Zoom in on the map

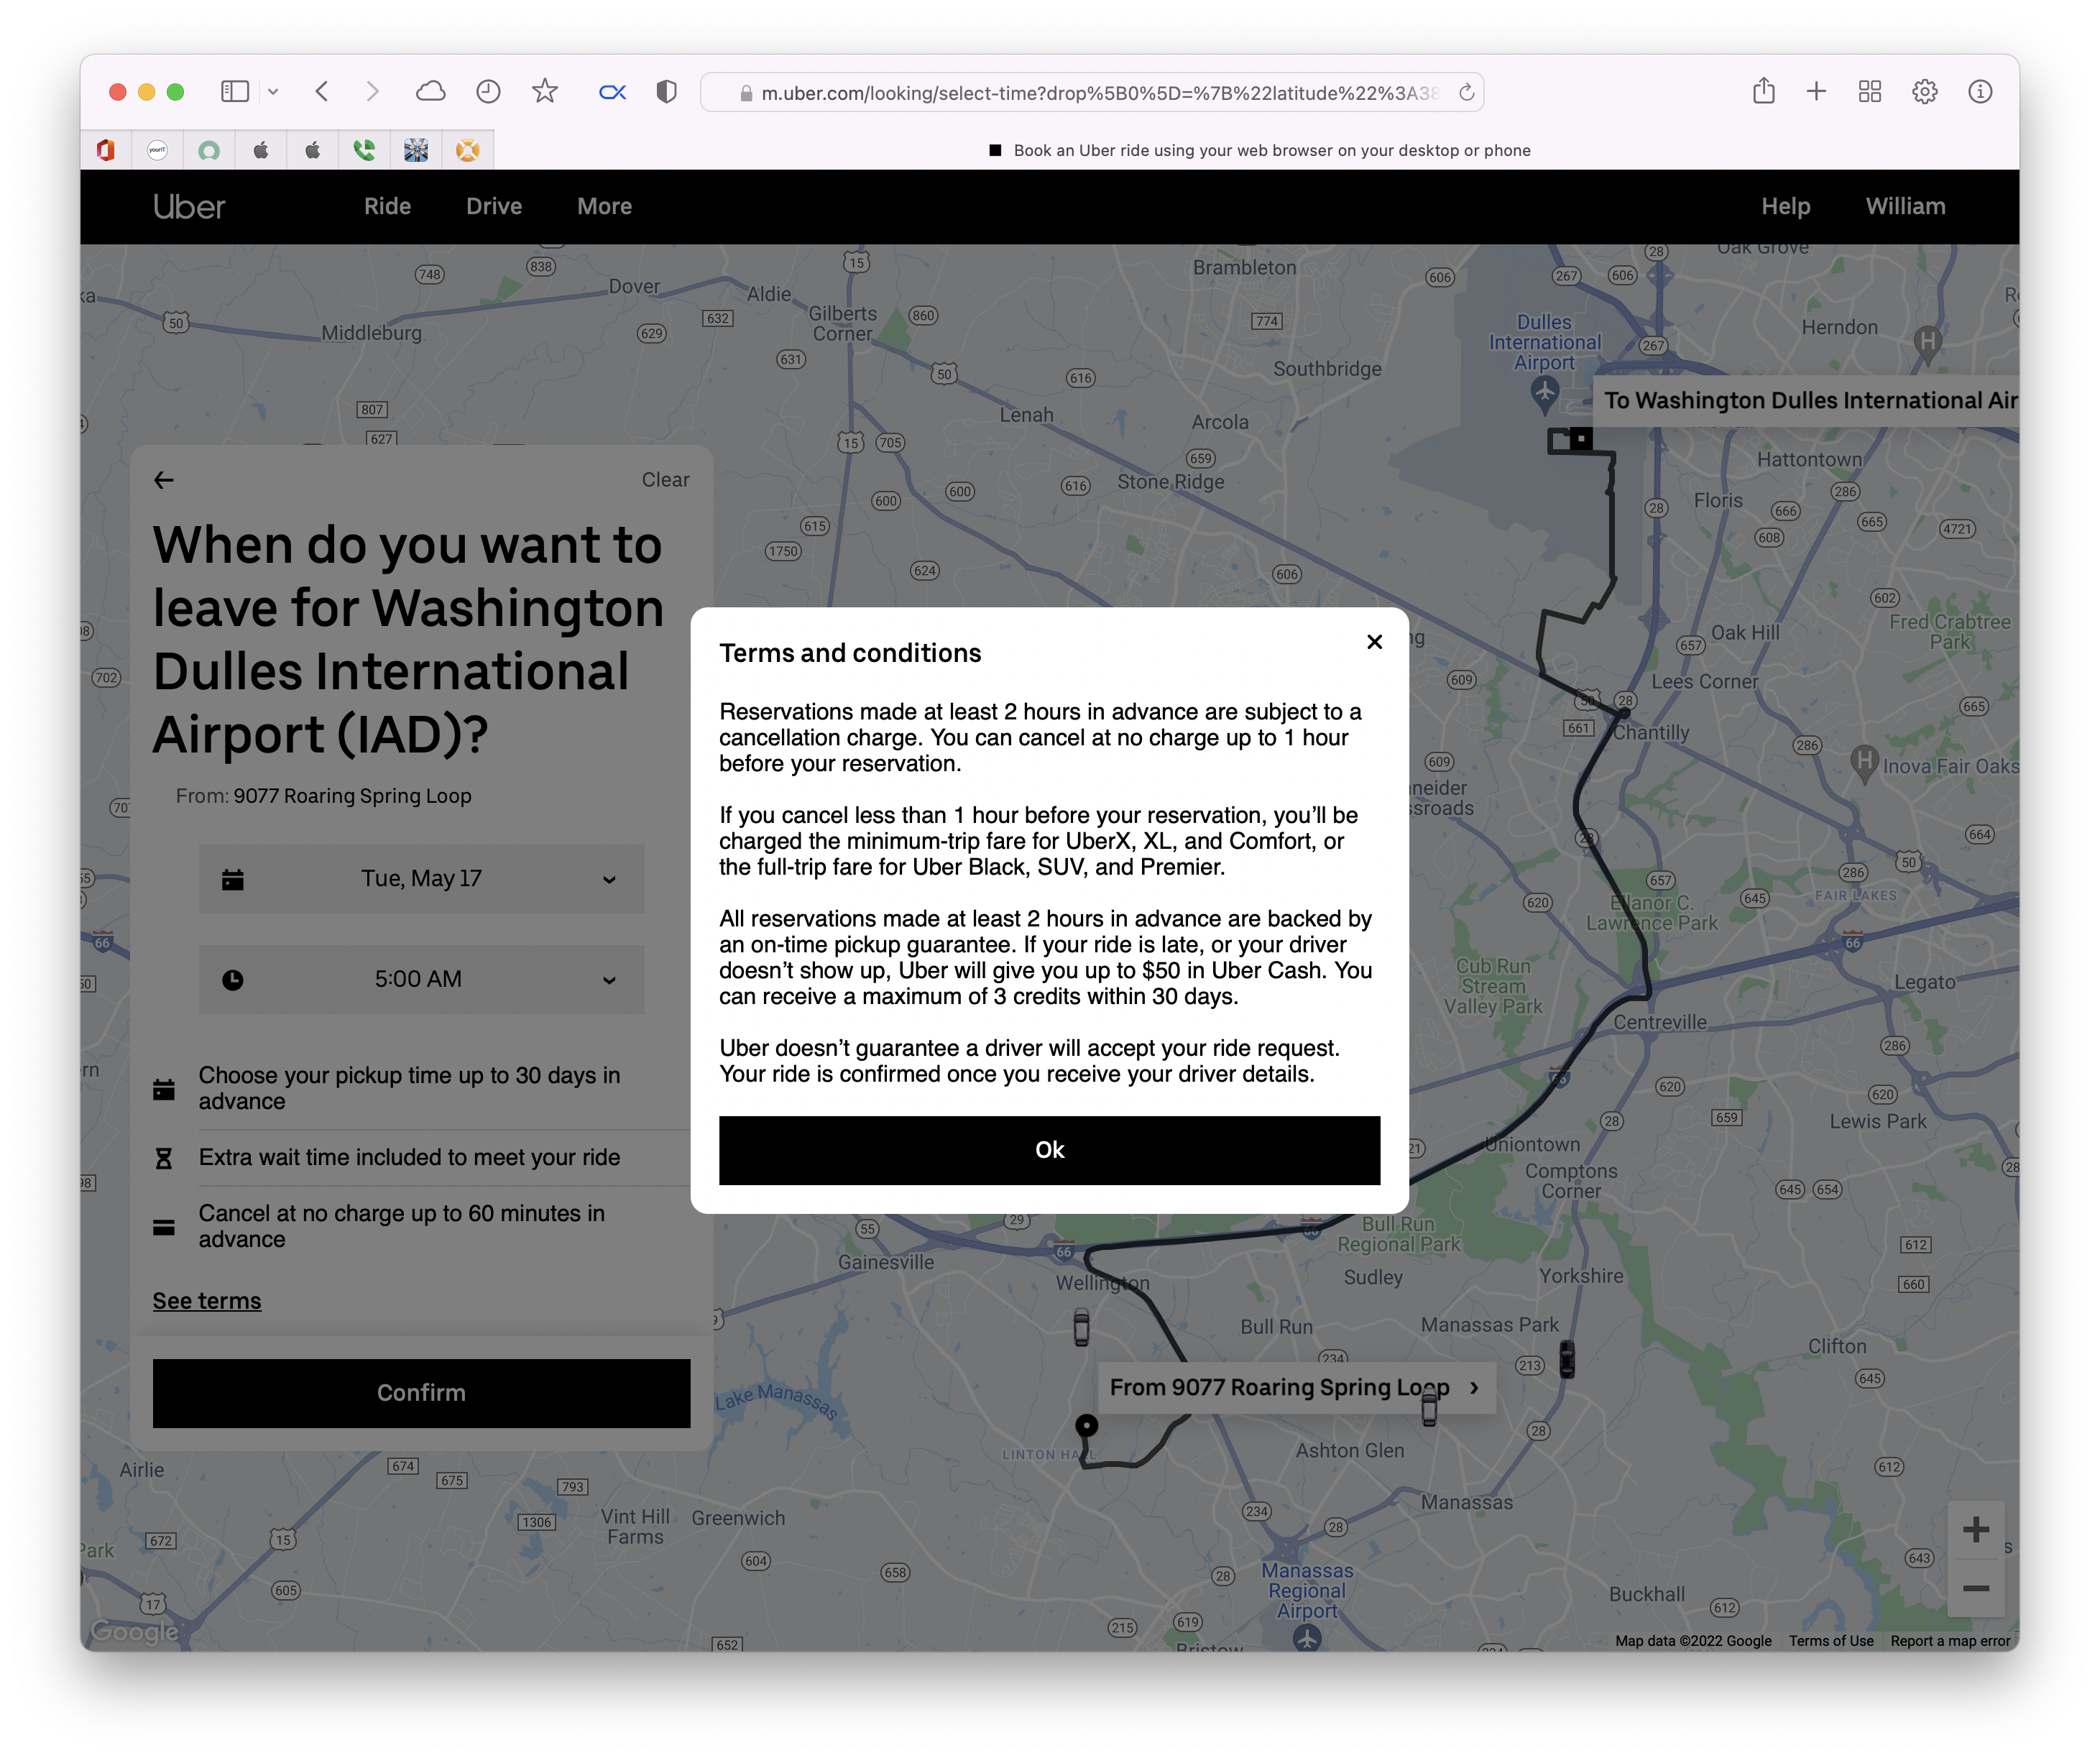point(1975,1530)
